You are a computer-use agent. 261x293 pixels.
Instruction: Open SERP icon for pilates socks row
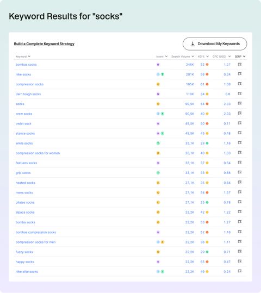[240, 202]
